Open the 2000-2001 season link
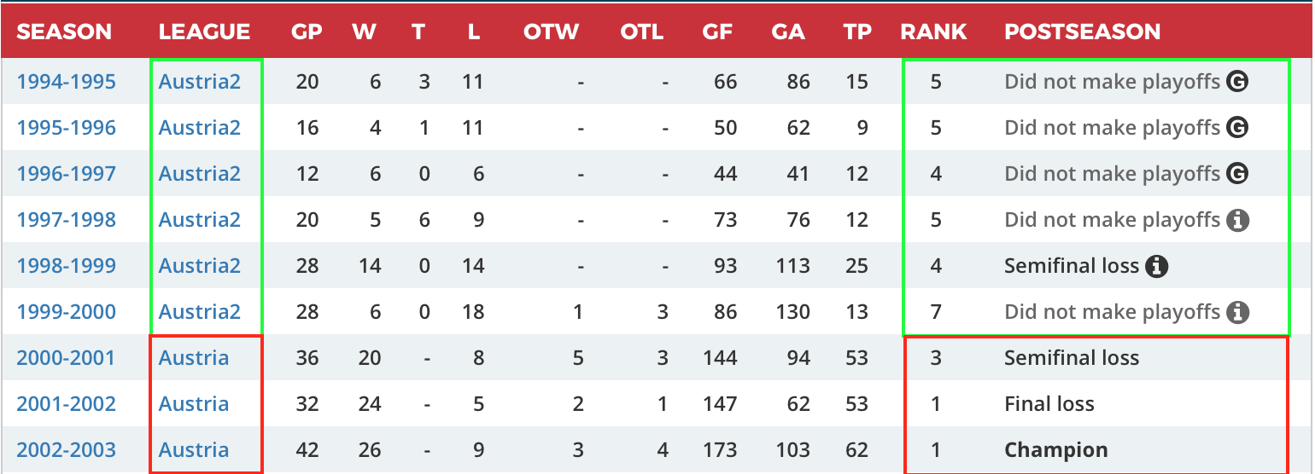This screenshot has height=474, width=1315. pos(66,358)
